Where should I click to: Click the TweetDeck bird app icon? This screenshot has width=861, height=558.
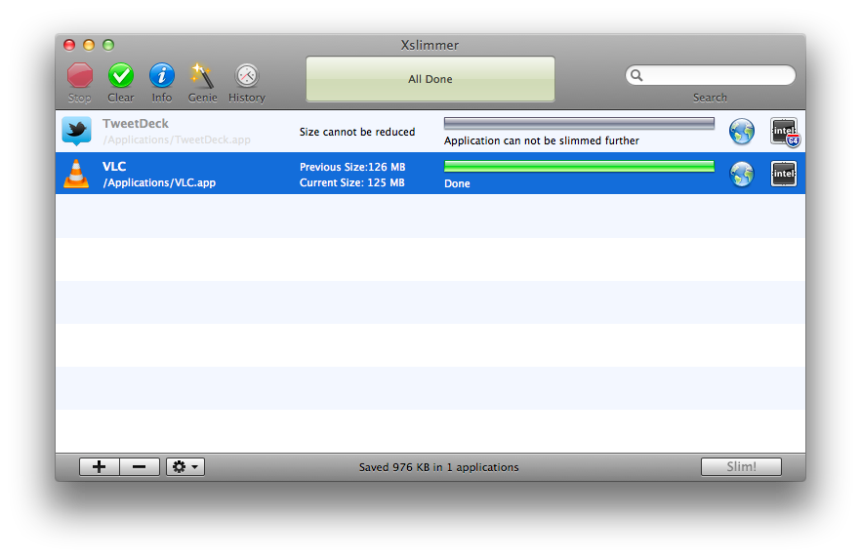coord(76,131)
